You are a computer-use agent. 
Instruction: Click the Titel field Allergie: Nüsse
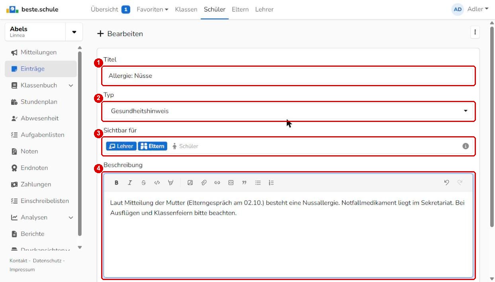[x=288, y=76]
